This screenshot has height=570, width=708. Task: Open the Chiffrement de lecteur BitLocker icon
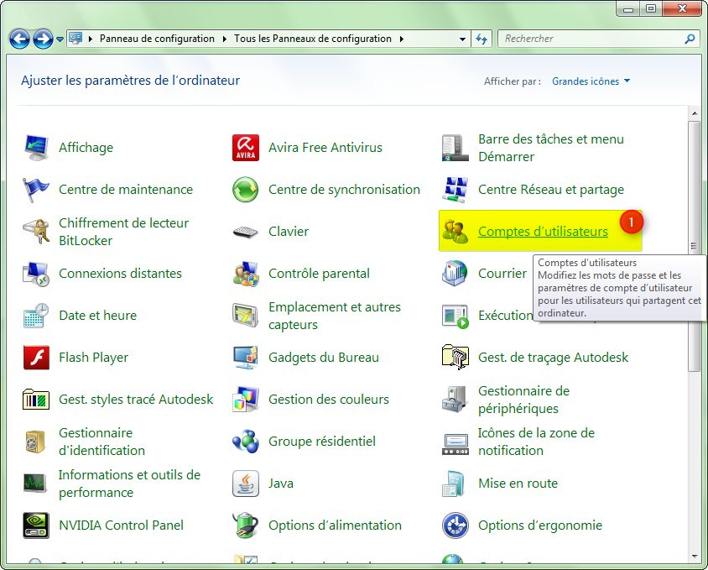click(x=36, y=232)
